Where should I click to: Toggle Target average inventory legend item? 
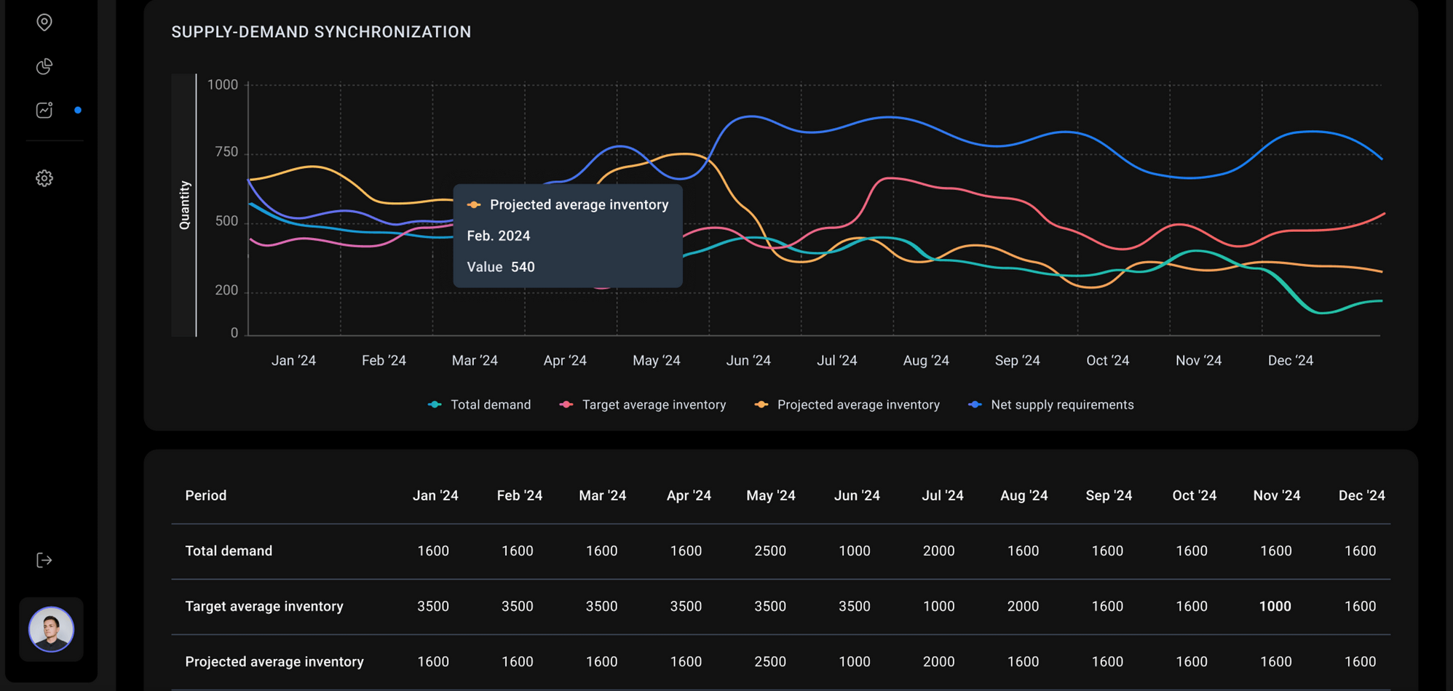[643, 405]
